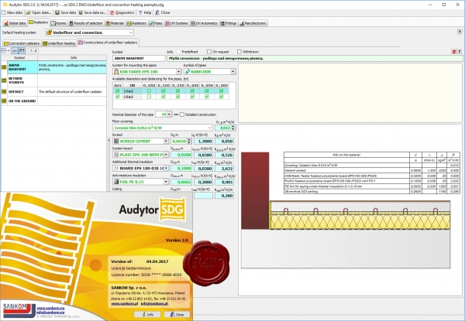Click the floor covering resistance 0,012 stepper
The height and width of the screenshot is (321, 465).
coord(233,128)
